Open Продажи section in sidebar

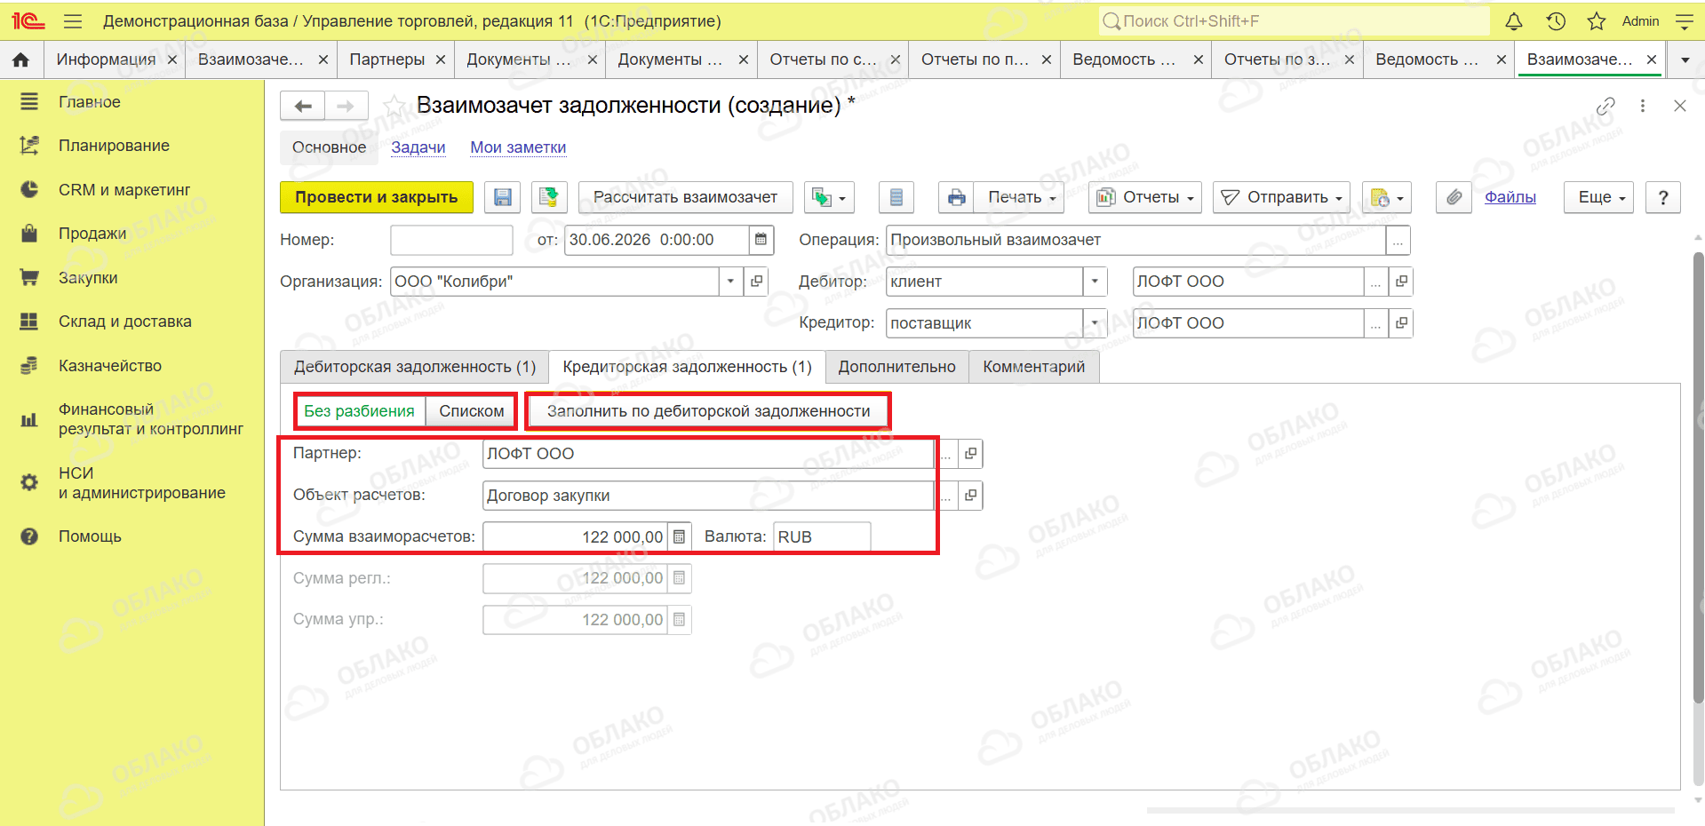coord(92,234)
